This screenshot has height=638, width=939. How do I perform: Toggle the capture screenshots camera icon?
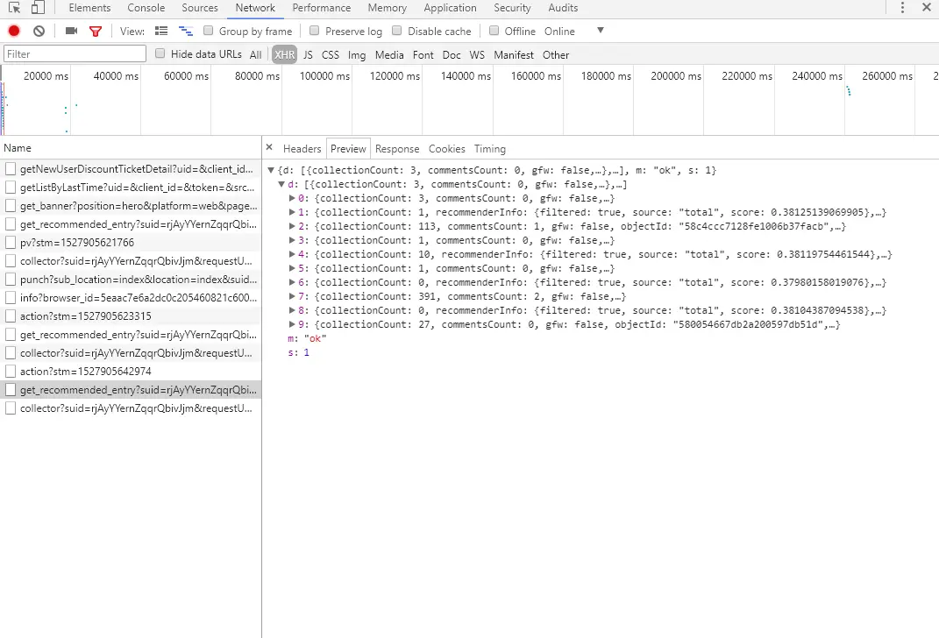71,32
